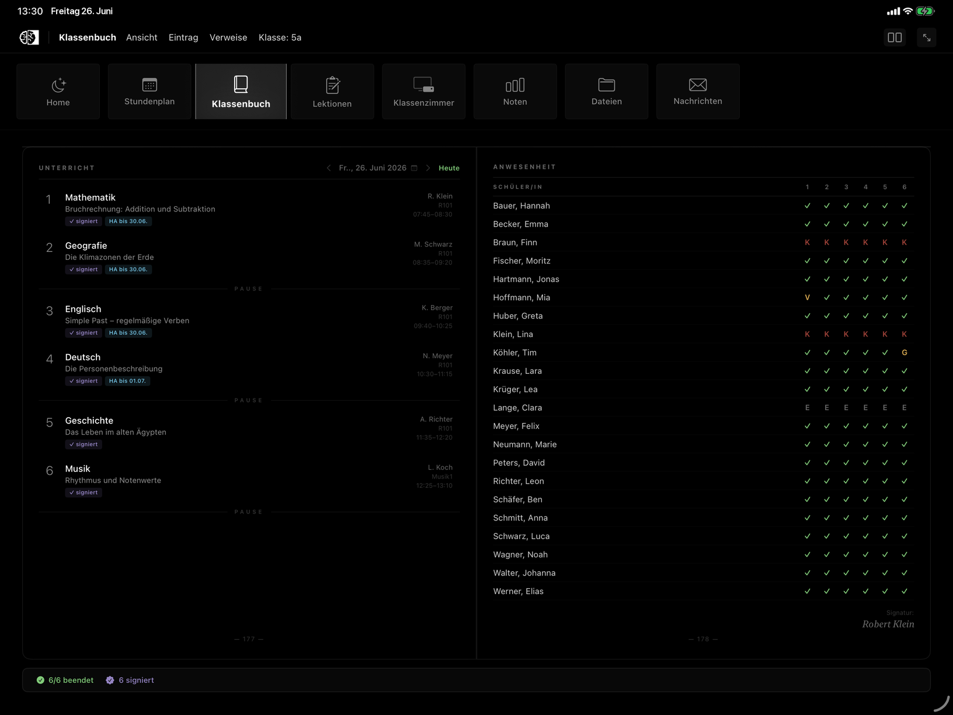This screenshot has height=715, width=953.
Task: Open the Verweise menu
Action: pos(228,37)
